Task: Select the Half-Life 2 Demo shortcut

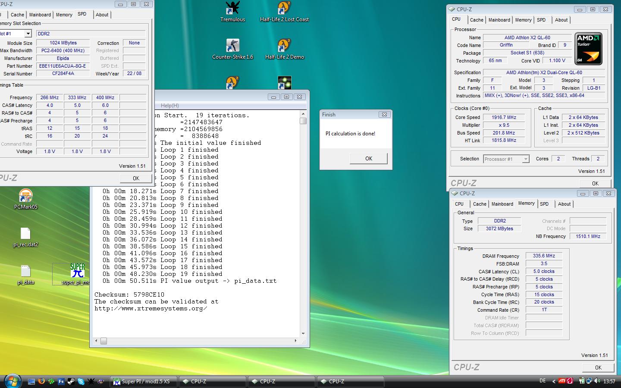Action: tap(284, 49)
